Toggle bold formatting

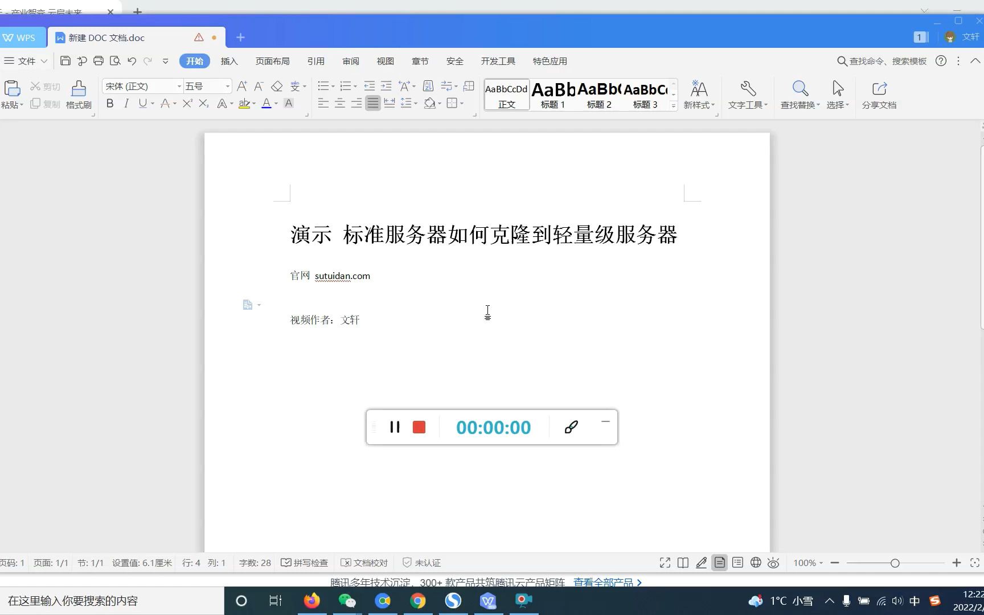[110, 103]
